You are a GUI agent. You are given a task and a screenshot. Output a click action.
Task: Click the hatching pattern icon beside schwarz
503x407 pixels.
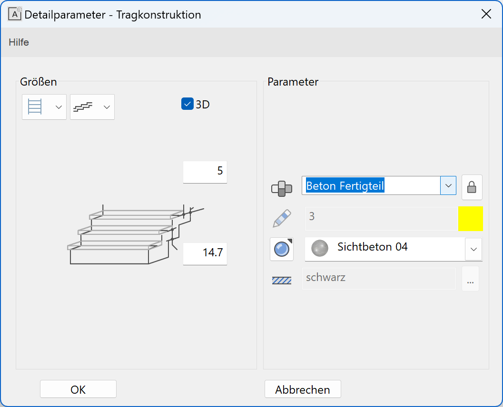pyautogui.click(x=282, y=280)
